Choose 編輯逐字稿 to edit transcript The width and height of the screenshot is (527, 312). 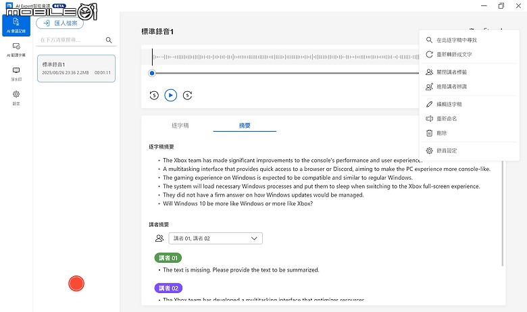coord(469,105)
